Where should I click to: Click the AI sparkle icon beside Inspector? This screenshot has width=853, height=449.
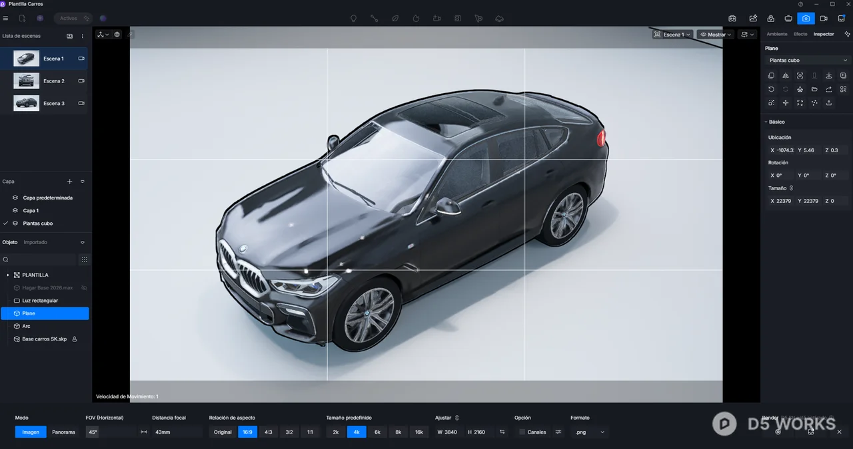pos(847,34)
